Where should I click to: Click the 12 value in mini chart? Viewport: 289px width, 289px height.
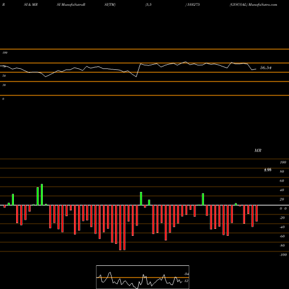click(x=186, y=281)
